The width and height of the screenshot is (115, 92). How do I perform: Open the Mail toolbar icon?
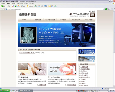39,6
